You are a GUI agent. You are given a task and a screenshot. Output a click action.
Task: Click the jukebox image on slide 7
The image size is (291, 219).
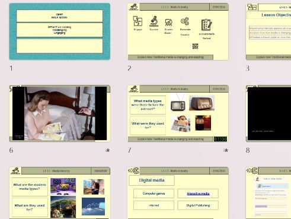point(203,123)
